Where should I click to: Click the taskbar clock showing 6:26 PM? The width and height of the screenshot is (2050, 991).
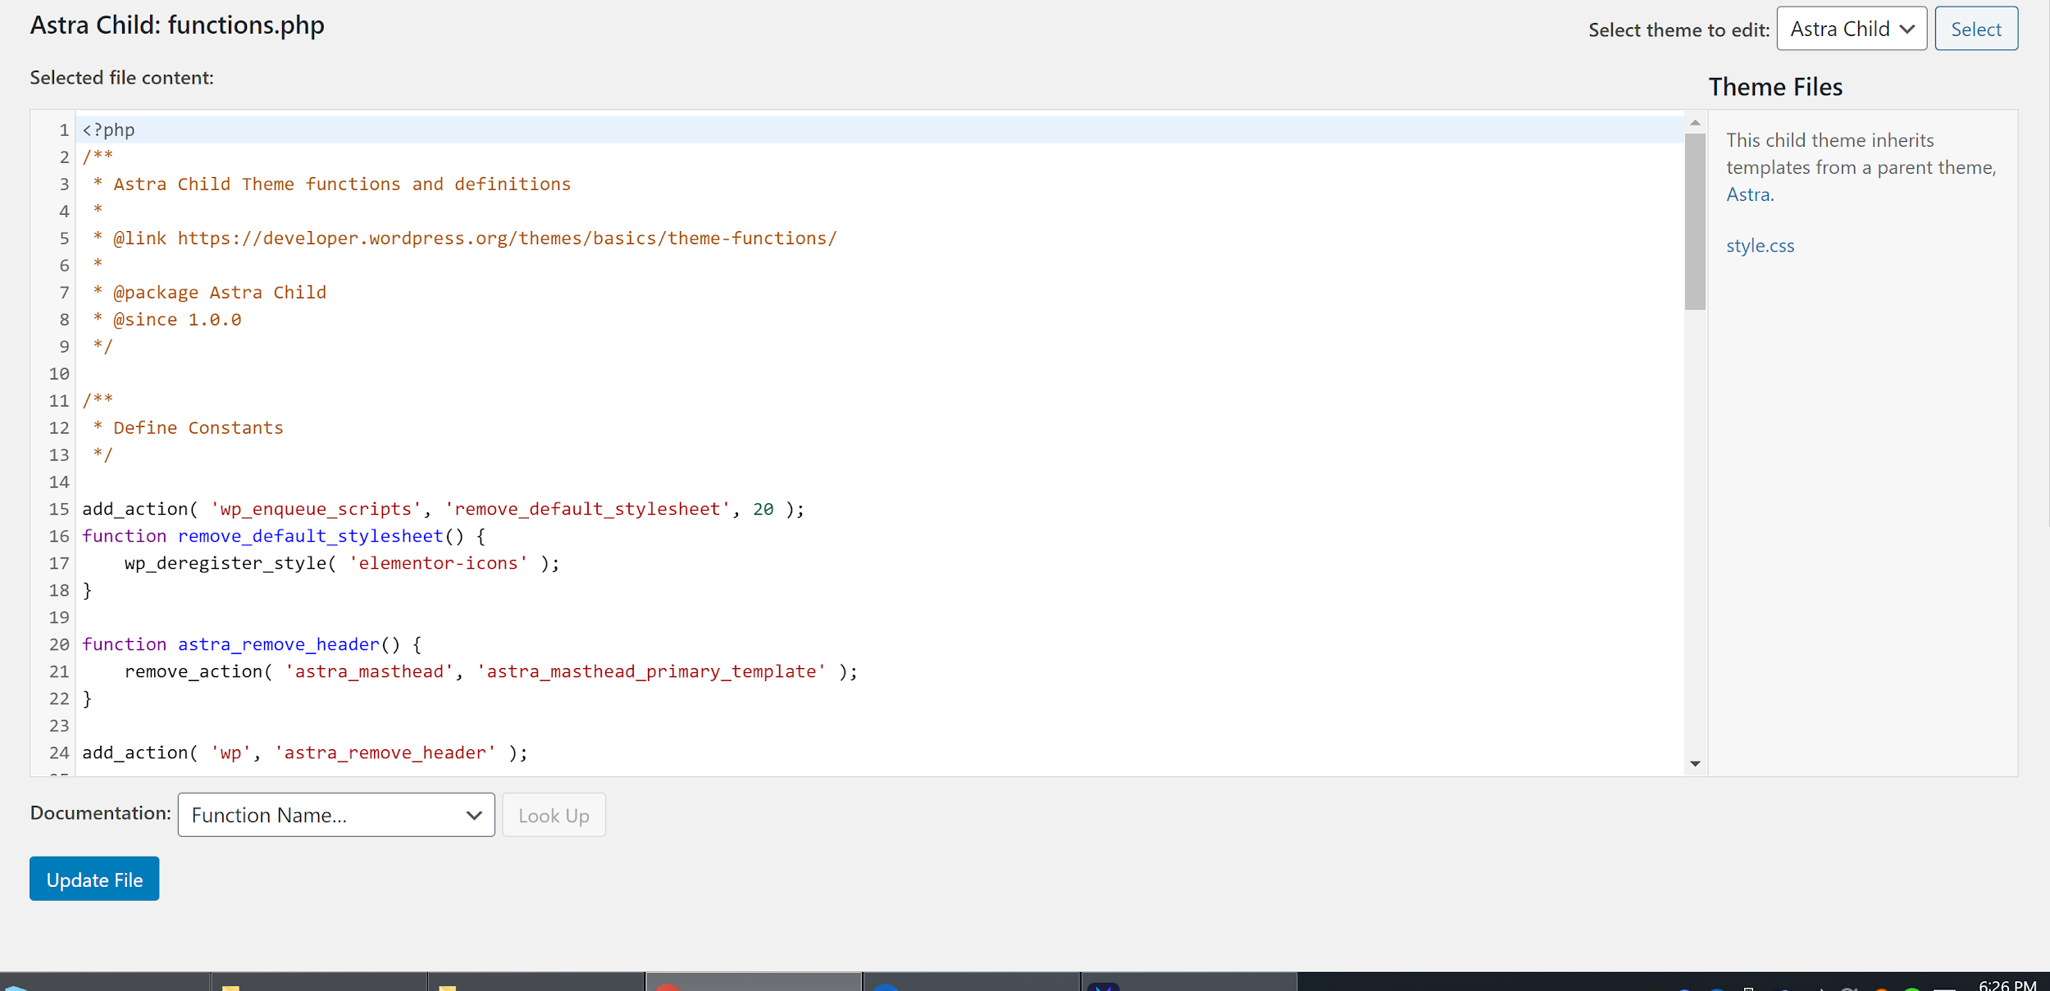[2007, 984]
